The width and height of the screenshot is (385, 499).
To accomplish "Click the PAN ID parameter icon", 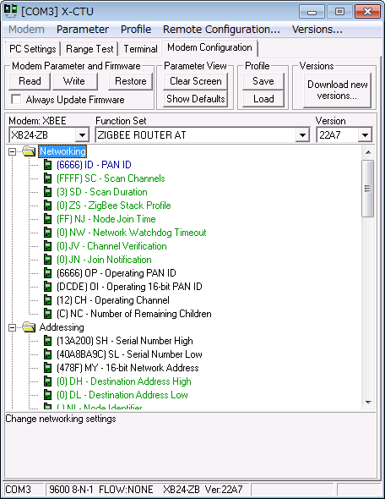I will coord(47,165).
